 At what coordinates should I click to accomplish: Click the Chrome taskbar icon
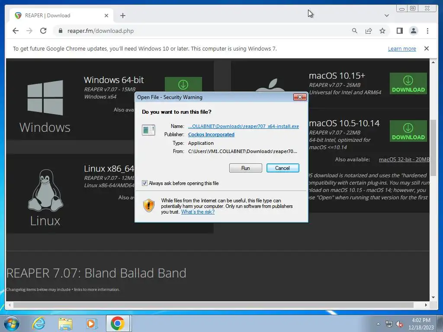tap(118, 323)
